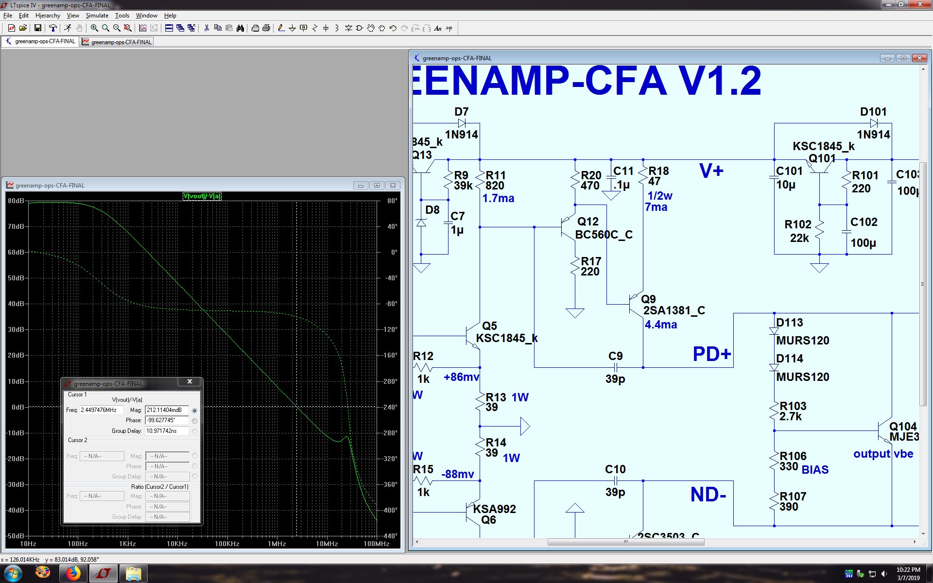Click the Cursor 1 Group Delay value field

[167, 431]
